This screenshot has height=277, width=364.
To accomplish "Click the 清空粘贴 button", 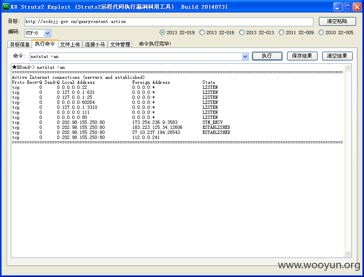I will (x=337, y=21).
